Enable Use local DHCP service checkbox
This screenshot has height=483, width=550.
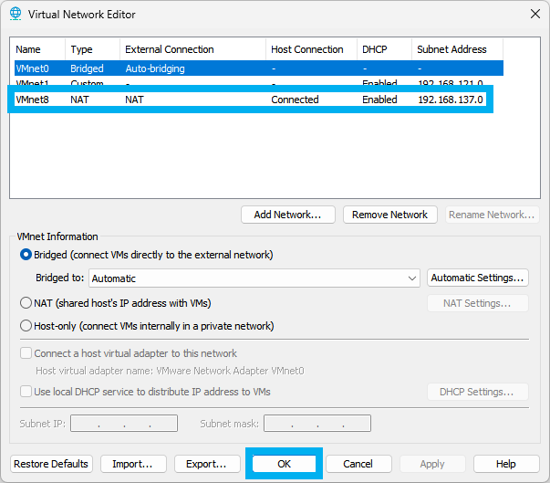pyautogui.click(x=26, y=392)
